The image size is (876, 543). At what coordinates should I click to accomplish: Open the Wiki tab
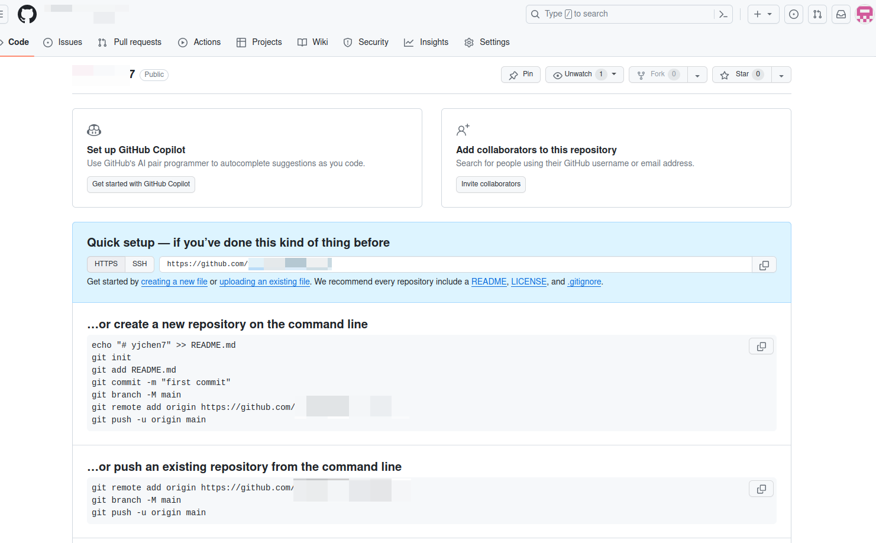pos(312,42)
